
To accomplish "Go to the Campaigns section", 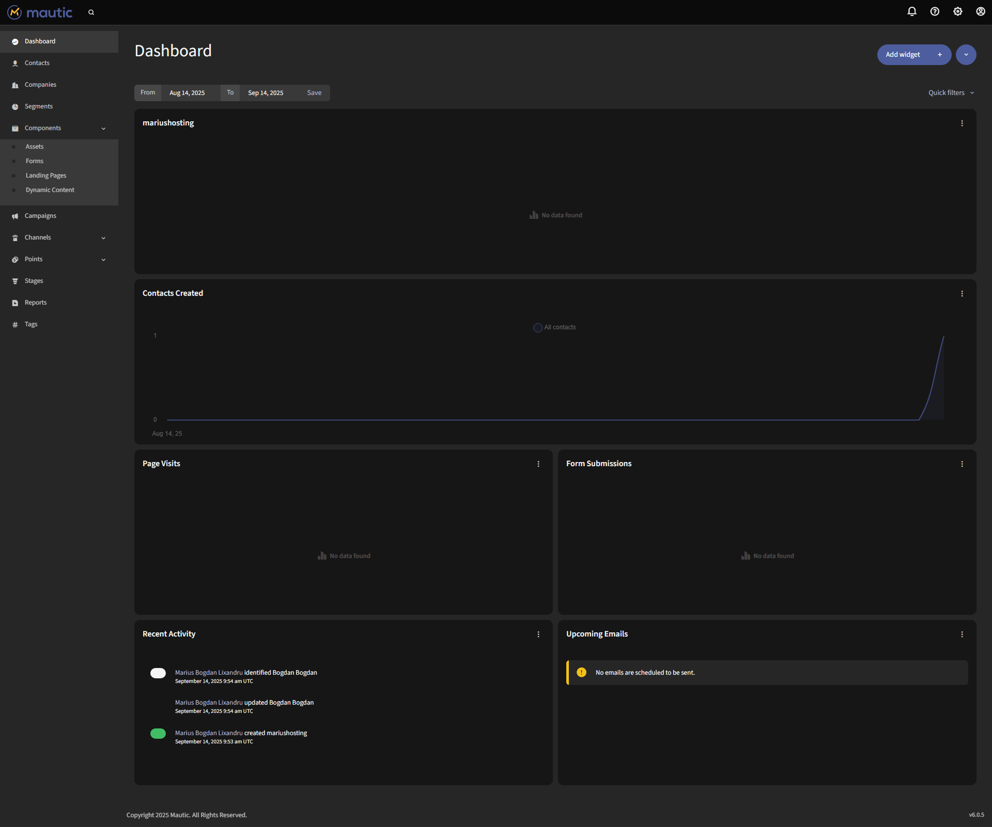I will 40,216.
